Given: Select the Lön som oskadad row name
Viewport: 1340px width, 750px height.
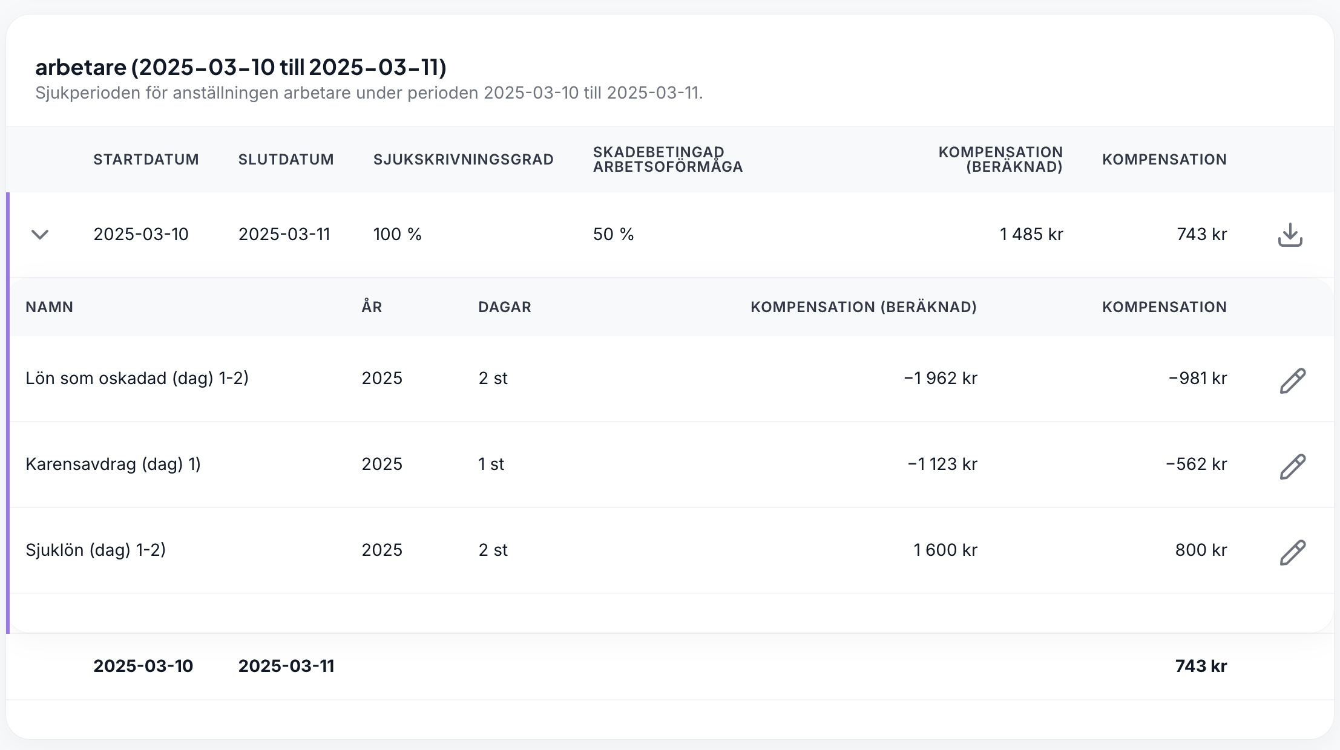Looking at the screenshot, I should tap(137, 379).
